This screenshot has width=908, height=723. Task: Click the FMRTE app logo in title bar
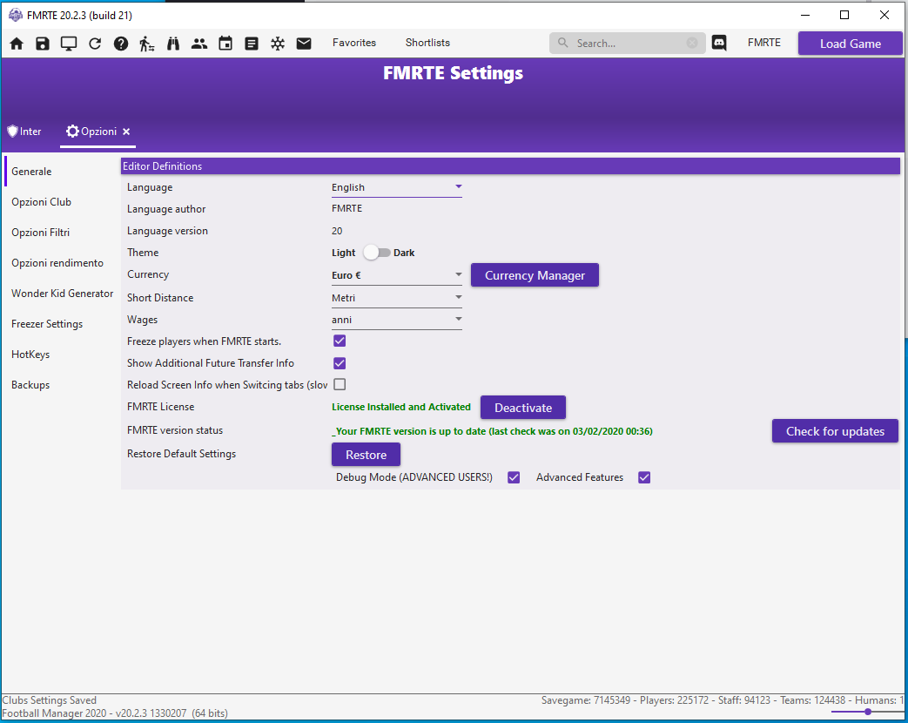coord(15,15)
